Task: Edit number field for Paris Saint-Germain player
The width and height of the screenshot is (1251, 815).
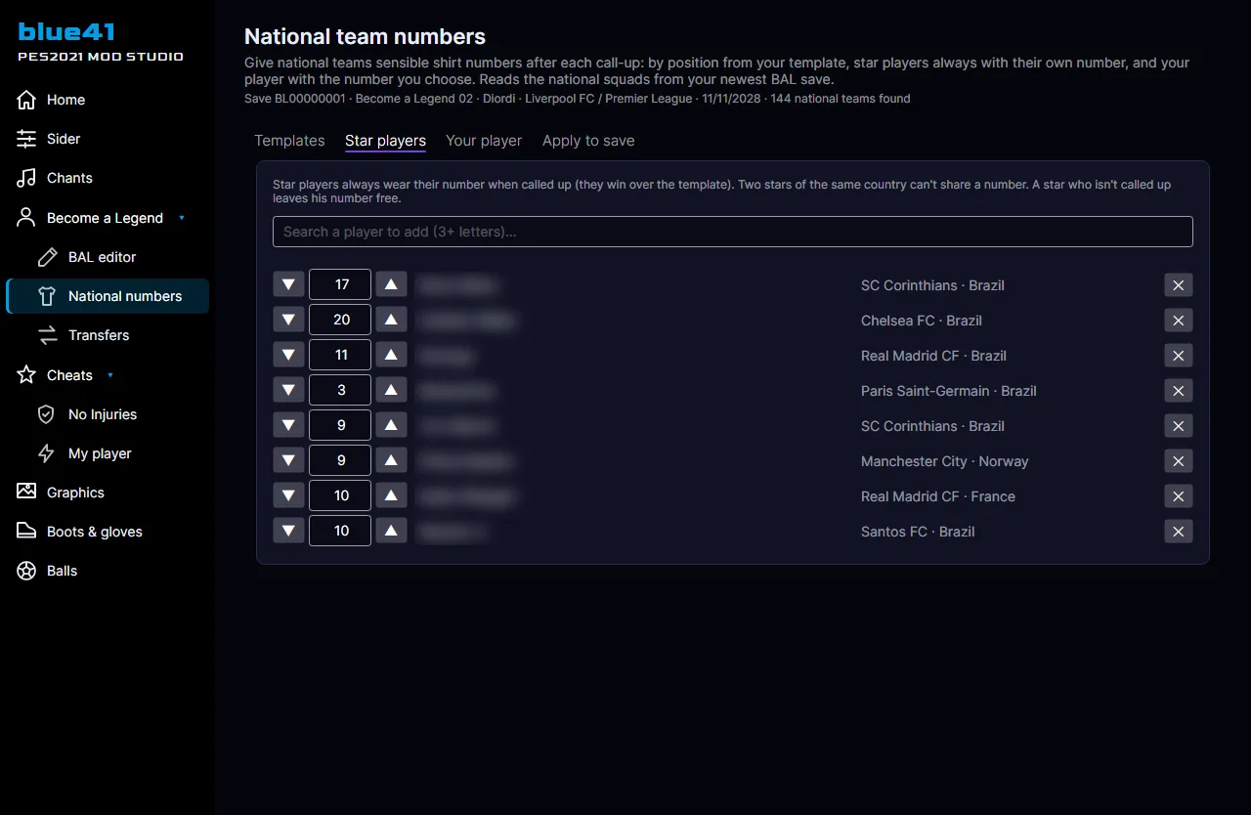Action: point(340,391)
